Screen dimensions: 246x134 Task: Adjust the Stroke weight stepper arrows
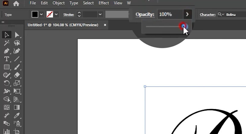tap(79, 14)
